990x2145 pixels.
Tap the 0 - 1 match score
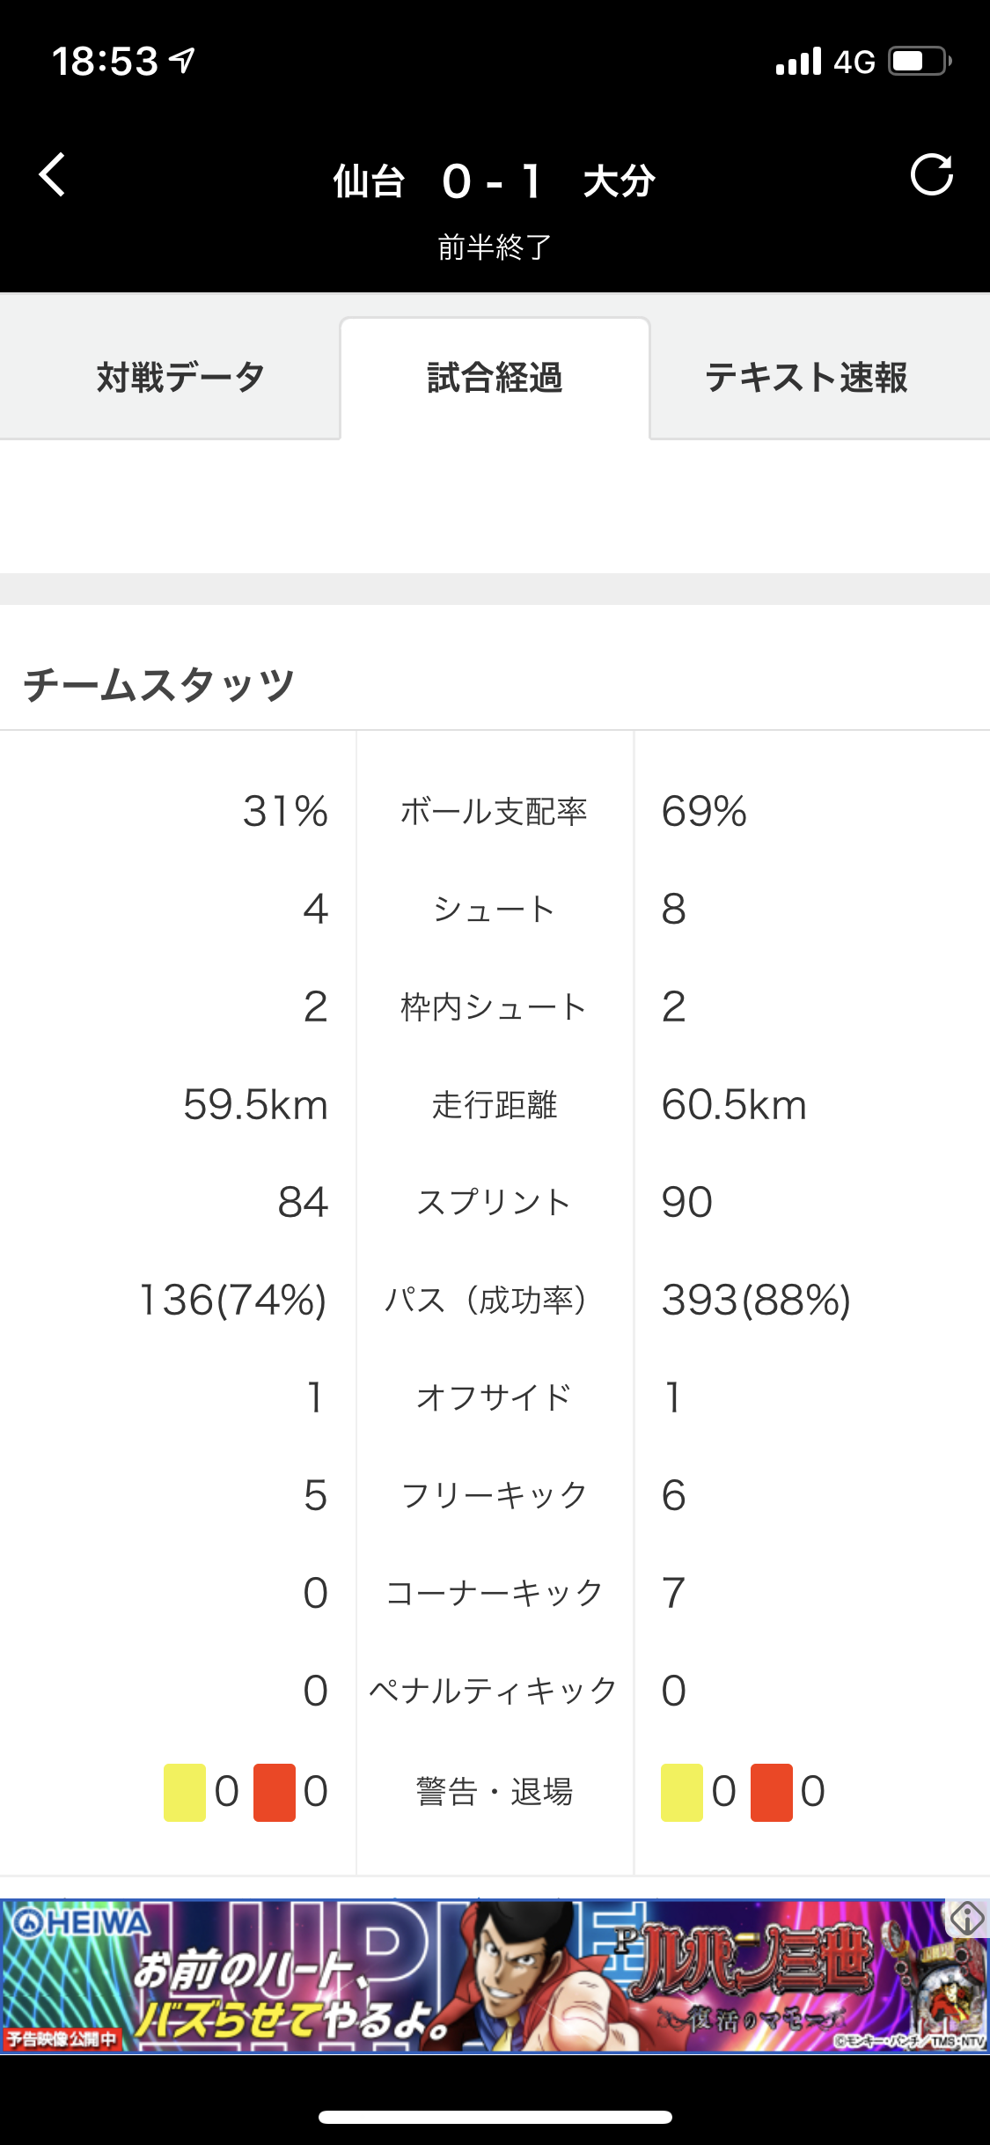tap(493, 182)
